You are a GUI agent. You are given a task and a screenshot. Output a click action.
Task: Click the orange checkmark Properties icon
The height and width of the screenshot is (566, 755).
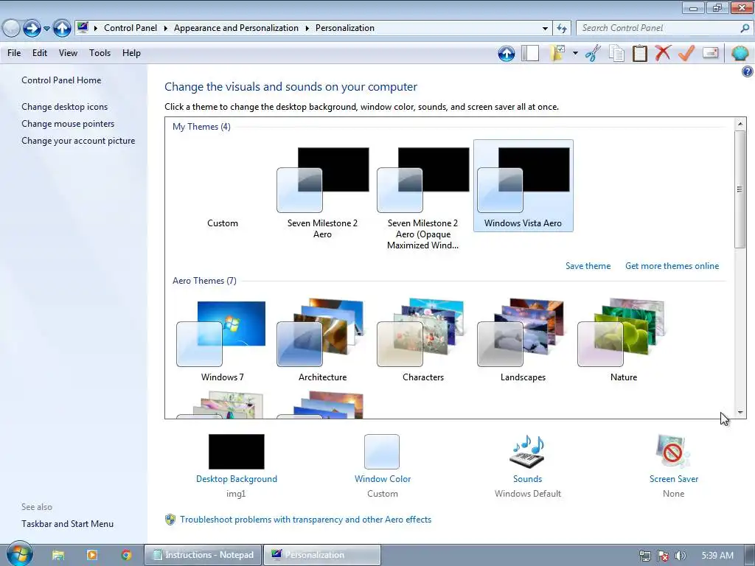686,53
